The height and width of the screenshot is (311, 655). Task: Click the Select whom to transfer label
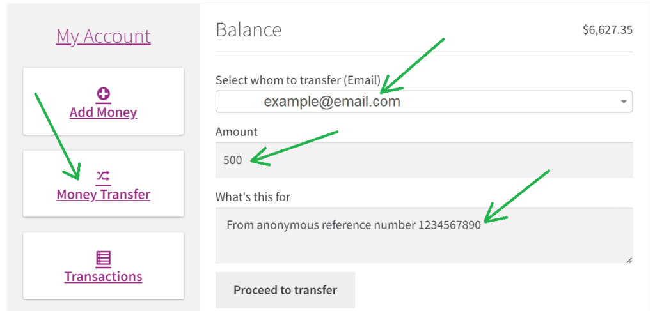(x=298, y=79)
